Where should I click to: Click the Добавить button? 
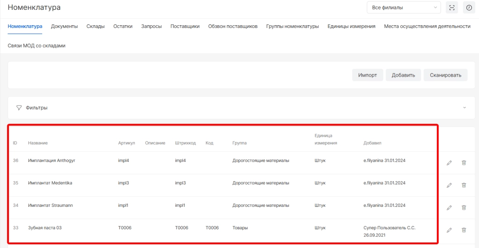point(403,75)
